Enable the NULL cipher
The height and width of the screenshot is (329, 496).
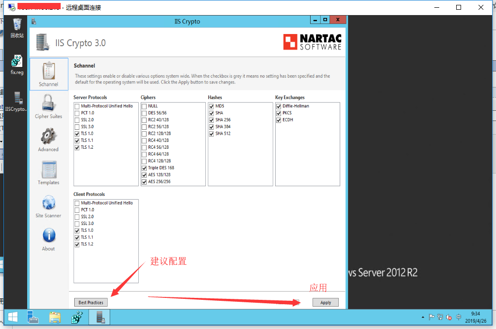pos(144,106)
